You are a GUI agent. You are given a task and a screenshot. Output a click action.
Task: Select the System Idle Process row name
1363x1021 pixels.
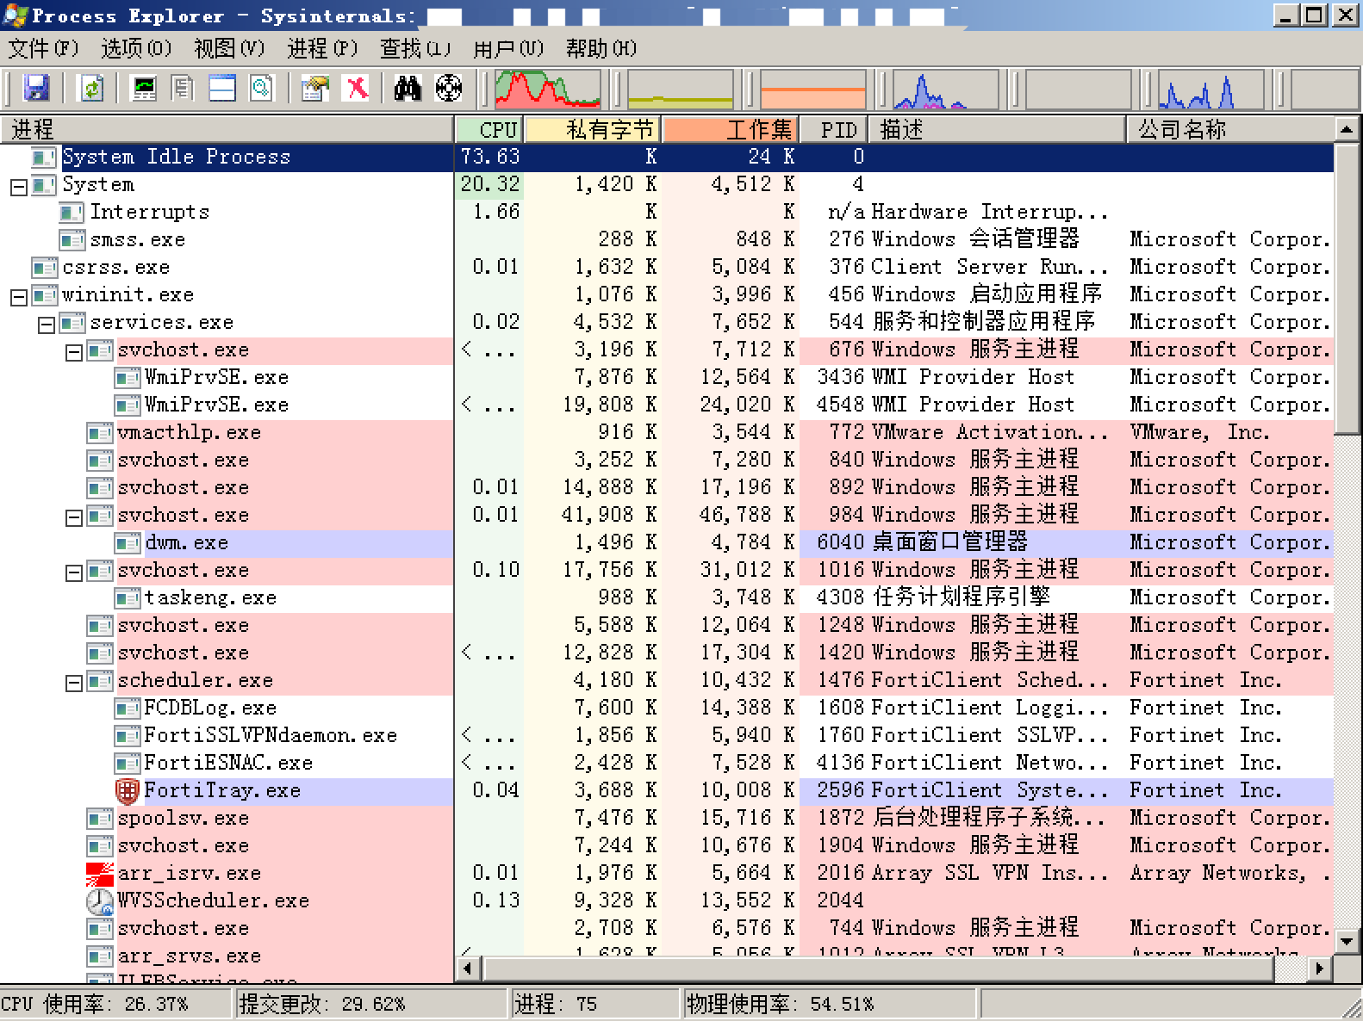click(177, 157)
